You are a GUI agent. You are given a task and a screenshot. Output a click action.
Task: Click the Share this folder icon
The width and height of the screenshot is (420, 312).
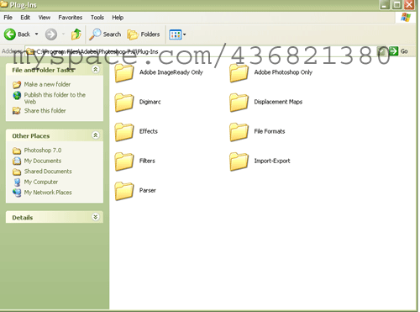(x=17, y=111)
